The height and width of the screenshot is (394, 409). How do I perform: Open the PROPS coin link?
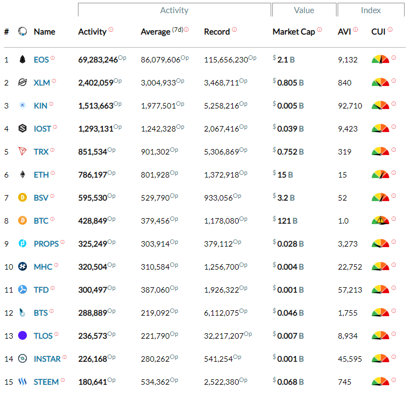pyautogui.click(x=46, y=244)
